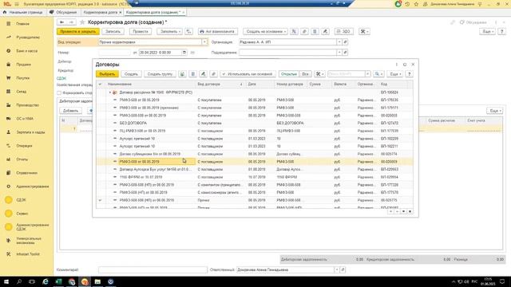Open File Explorer from the taskbar

tap(97, 281)
